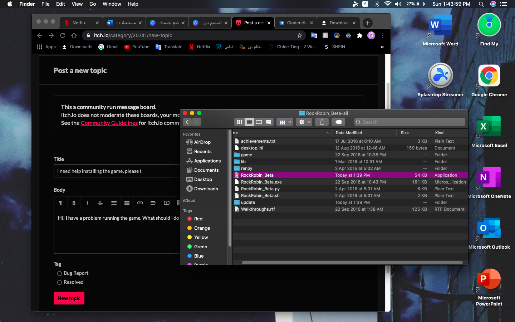Insert link in the Body editor
Screen dimensions: 515x322
pos(140,203)
